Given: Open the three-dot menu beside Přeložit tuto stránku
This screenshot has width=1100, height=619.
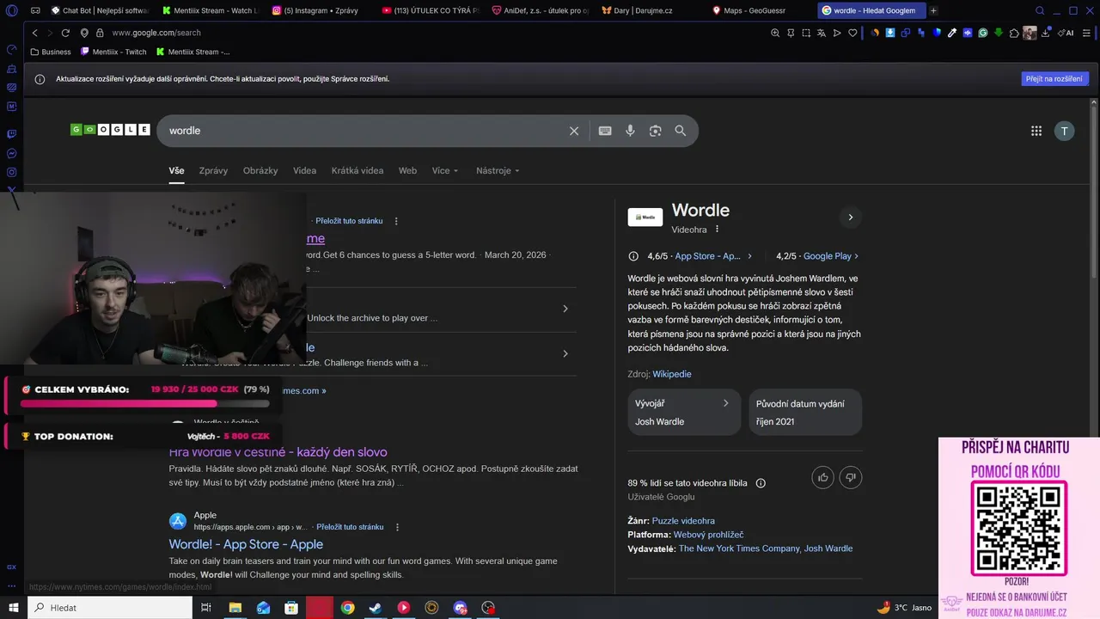Looking at the screenshot, I should point(396,221).
